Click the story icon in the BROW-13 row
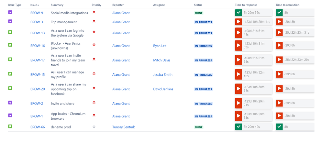Image resolution: width=323 pixels, height=152 pixels. [x=10, y=32]
